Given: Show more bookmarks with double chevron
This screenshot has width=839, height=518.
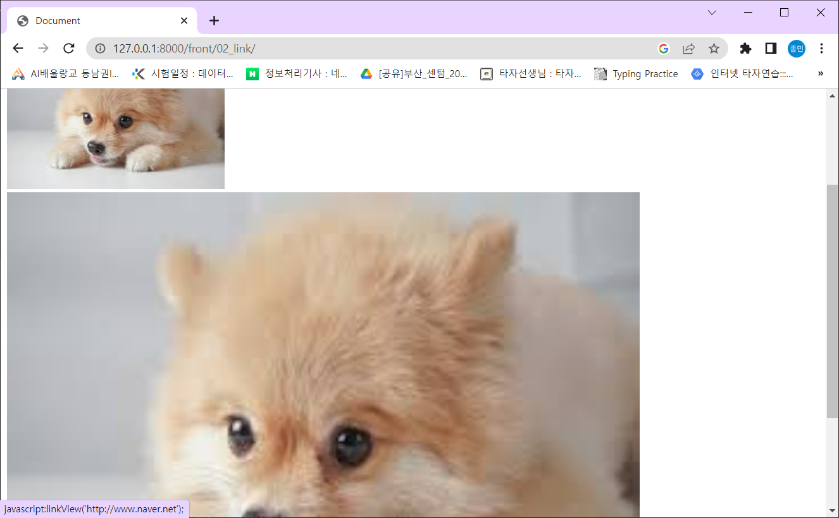Looking at the screenshot, I should 821,74.
